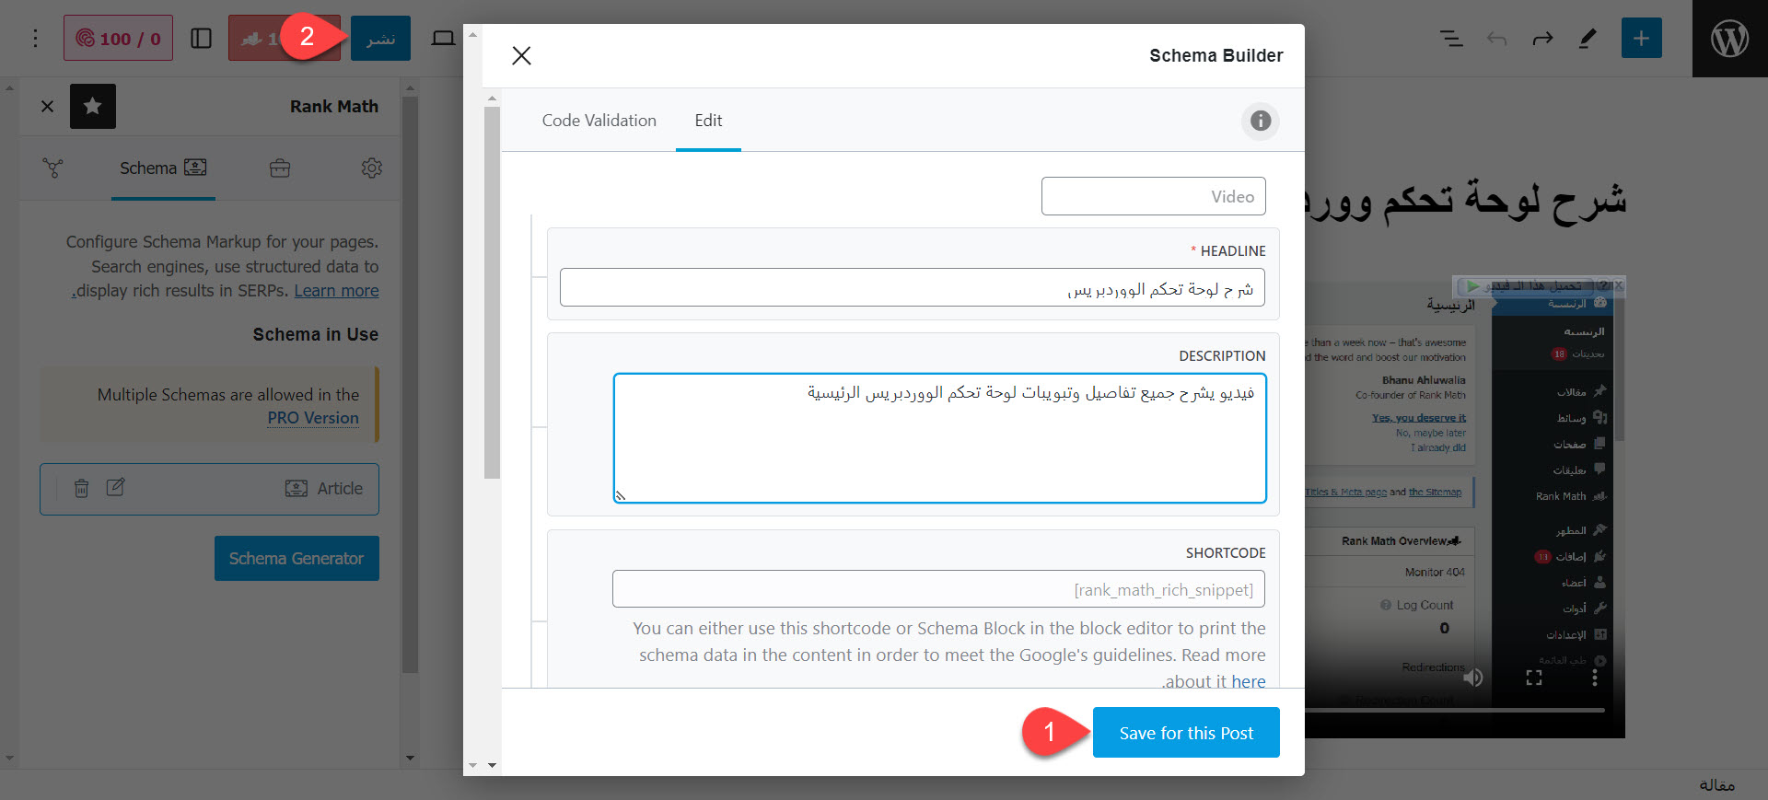1768x800 pixels.
Task: Select the Schema tab in Rank Math
Action: tap(163, 168)
